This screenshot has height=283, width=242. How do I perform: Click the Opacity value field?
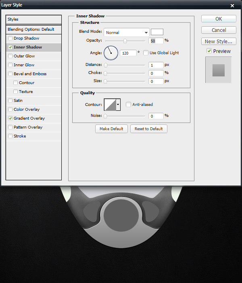[156, 41]
